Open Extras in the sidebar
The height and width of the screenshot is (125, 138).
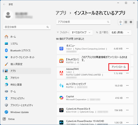pyautogui.click(x=9, y=119)
